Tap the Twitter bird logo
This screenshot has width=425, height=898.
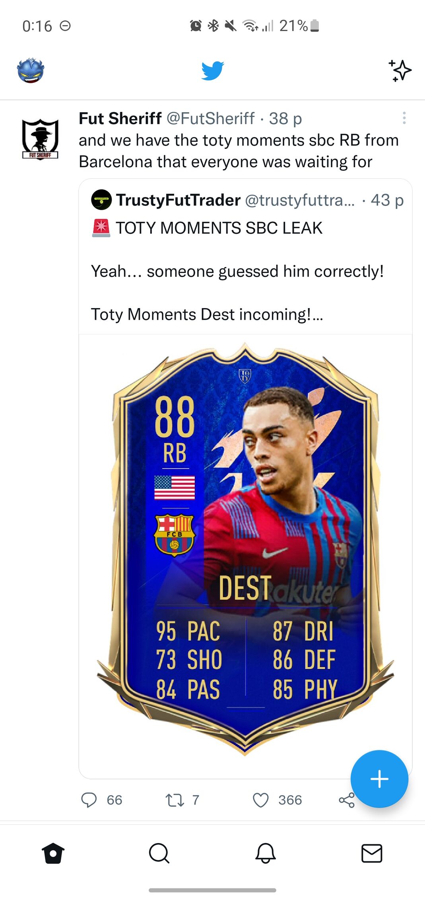click(x=213, y=71)
